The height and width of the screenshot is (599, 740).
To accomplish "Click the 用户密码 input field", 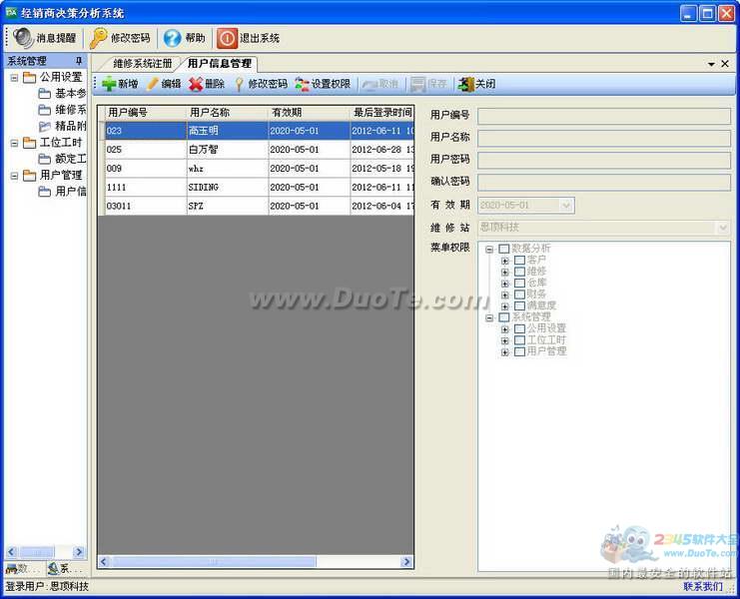I will coord(603,161).
